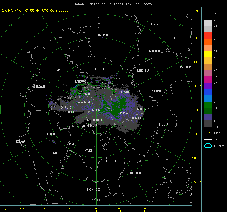
Task: Click the HANGAL city label
Action: point(71,144)
